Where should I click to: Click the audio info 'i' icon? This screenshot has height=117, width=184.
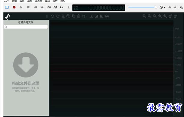68,7
